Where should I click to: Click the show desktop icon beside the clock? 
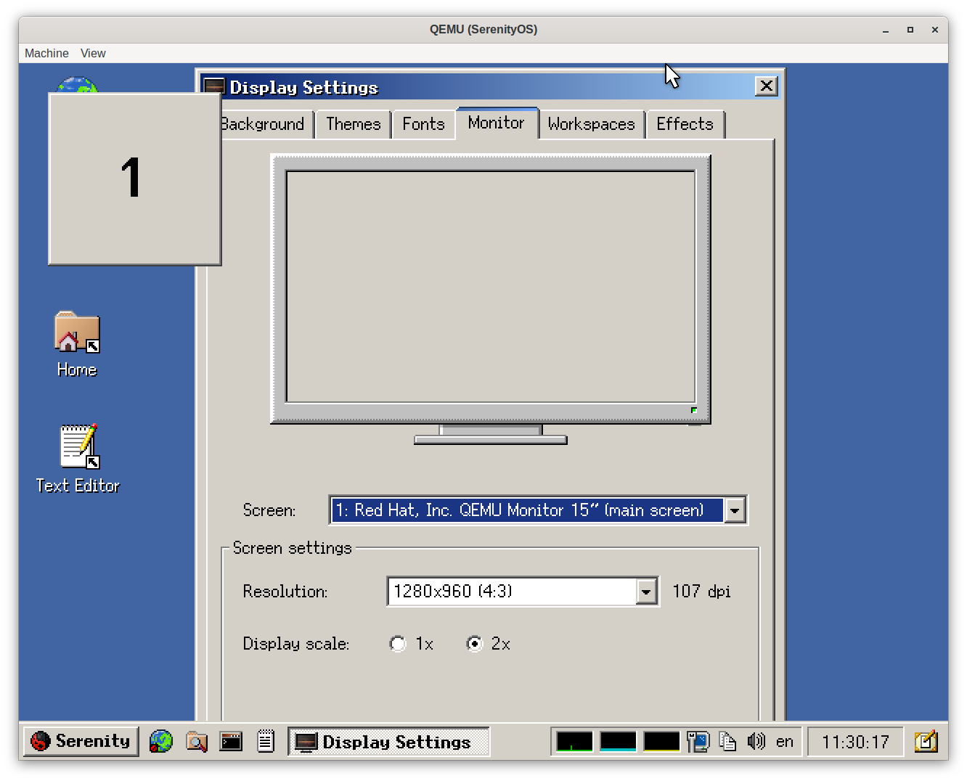pyautogui.click(x=926, y=741)
